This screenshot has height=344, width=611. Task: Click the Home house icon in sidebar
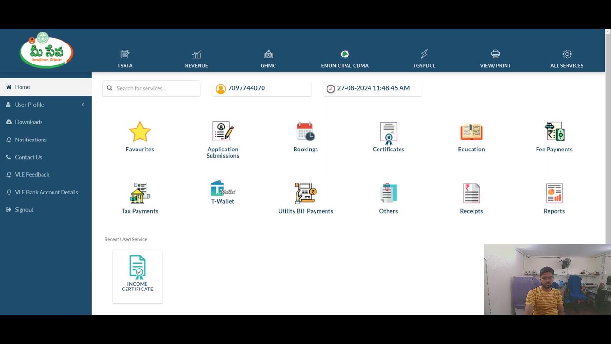point(9,87)
